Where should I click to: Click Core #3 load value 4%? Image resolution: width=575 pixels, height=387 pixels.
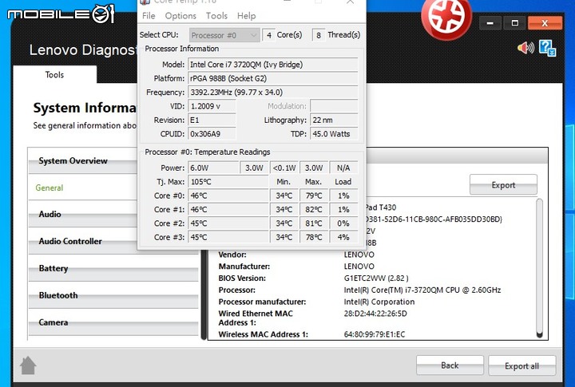[343, 238]
